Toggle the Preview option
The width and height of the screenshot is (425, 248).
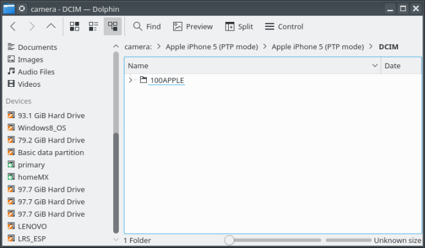point(192,26)
